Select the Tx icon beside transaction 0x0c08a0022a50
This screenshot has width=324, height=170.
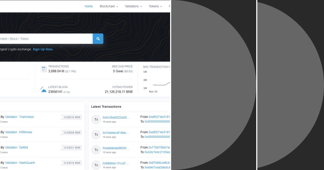point(96,119)
